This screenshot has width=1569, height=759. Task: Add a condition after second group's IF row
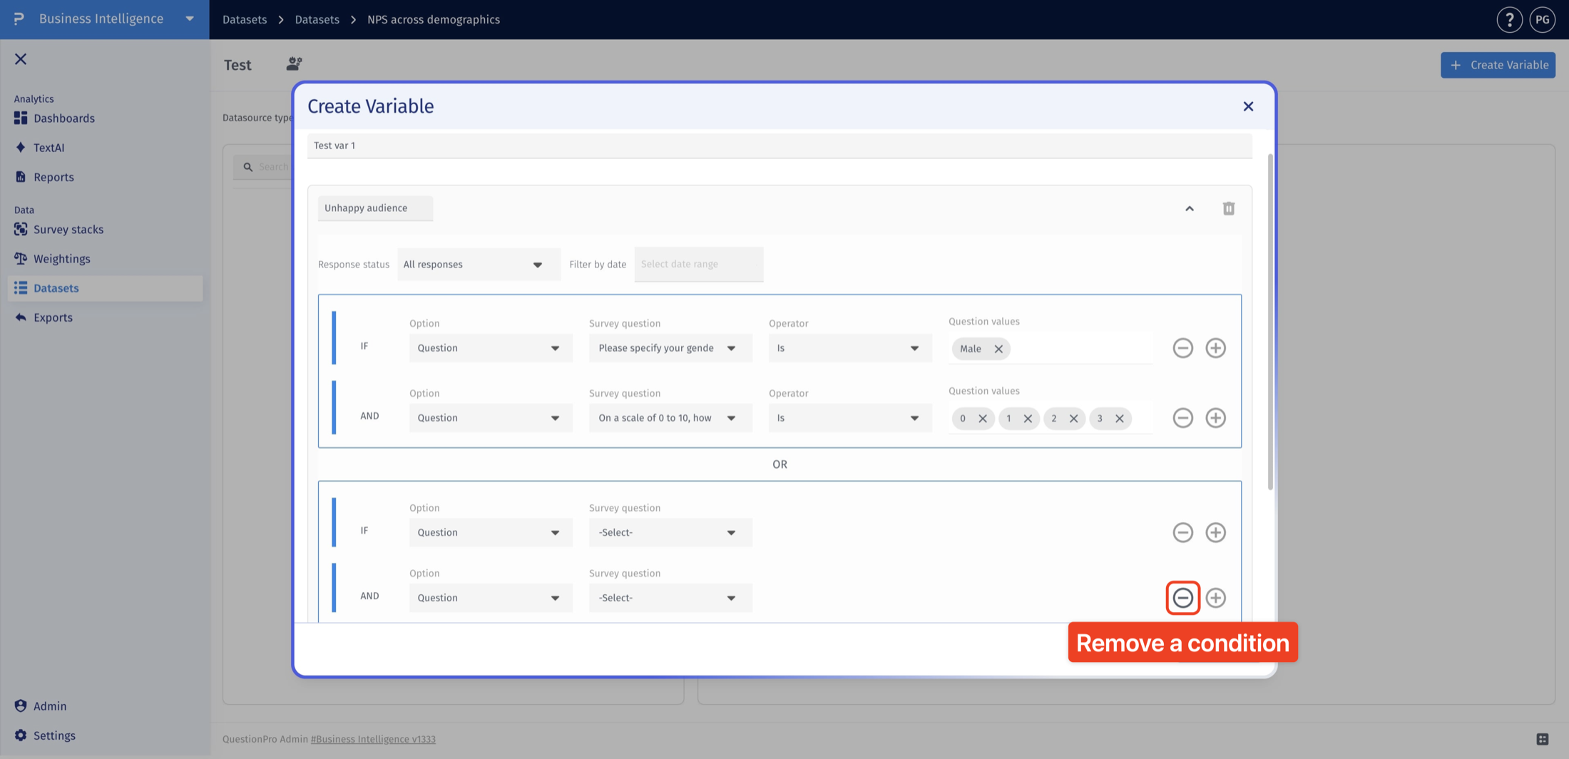tap(1215, 532)
